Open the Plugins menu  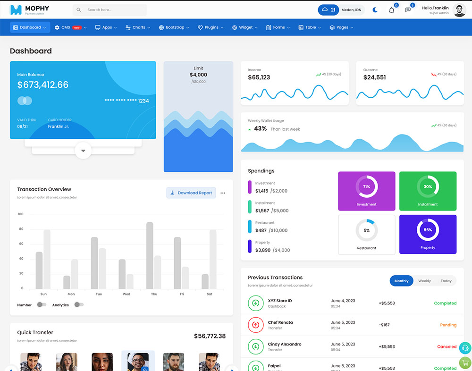[x=211, y=27]
